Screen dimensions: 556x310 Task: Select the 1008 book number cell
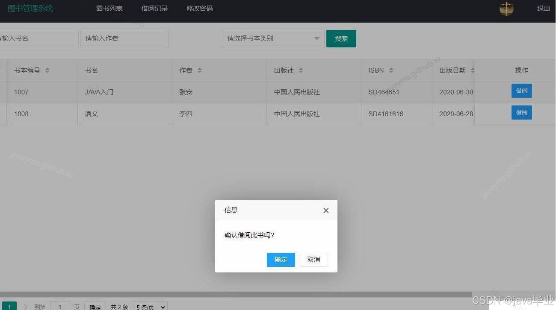[x=42, y=114]
